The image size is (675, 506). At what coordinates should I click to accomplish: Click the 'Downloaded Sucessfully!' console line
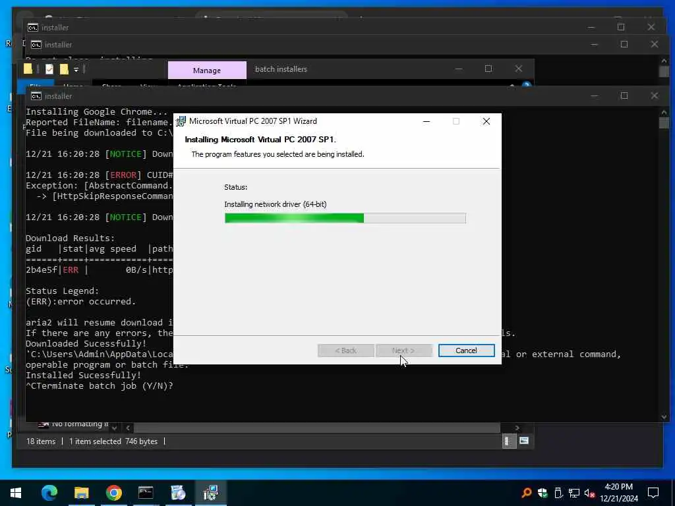tap(86, 344)
